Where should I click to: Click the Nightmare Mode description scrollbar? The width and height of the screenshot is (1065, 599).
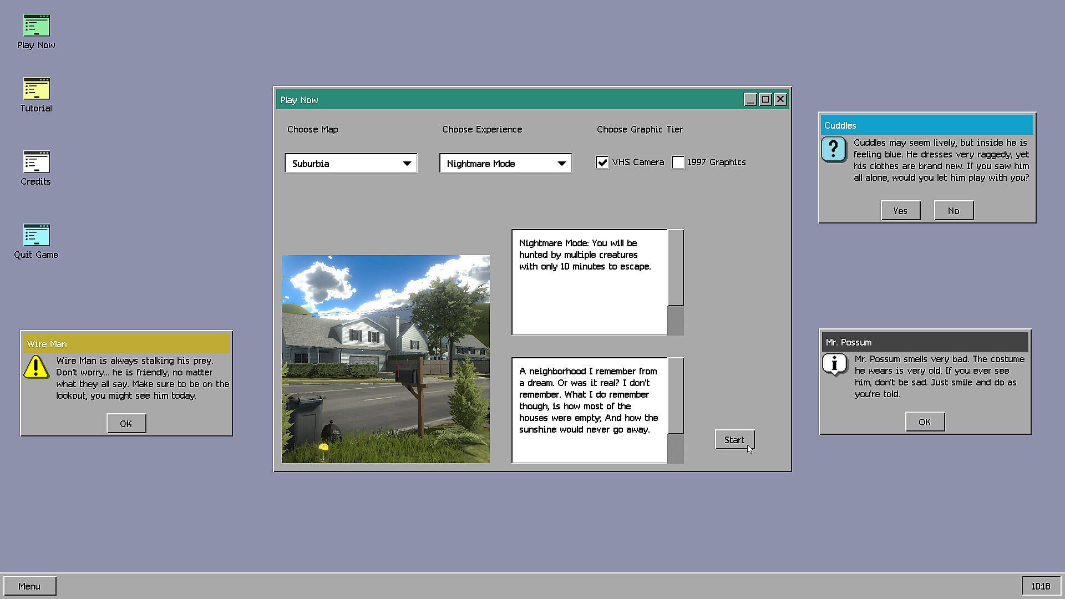tap(676, 268)
